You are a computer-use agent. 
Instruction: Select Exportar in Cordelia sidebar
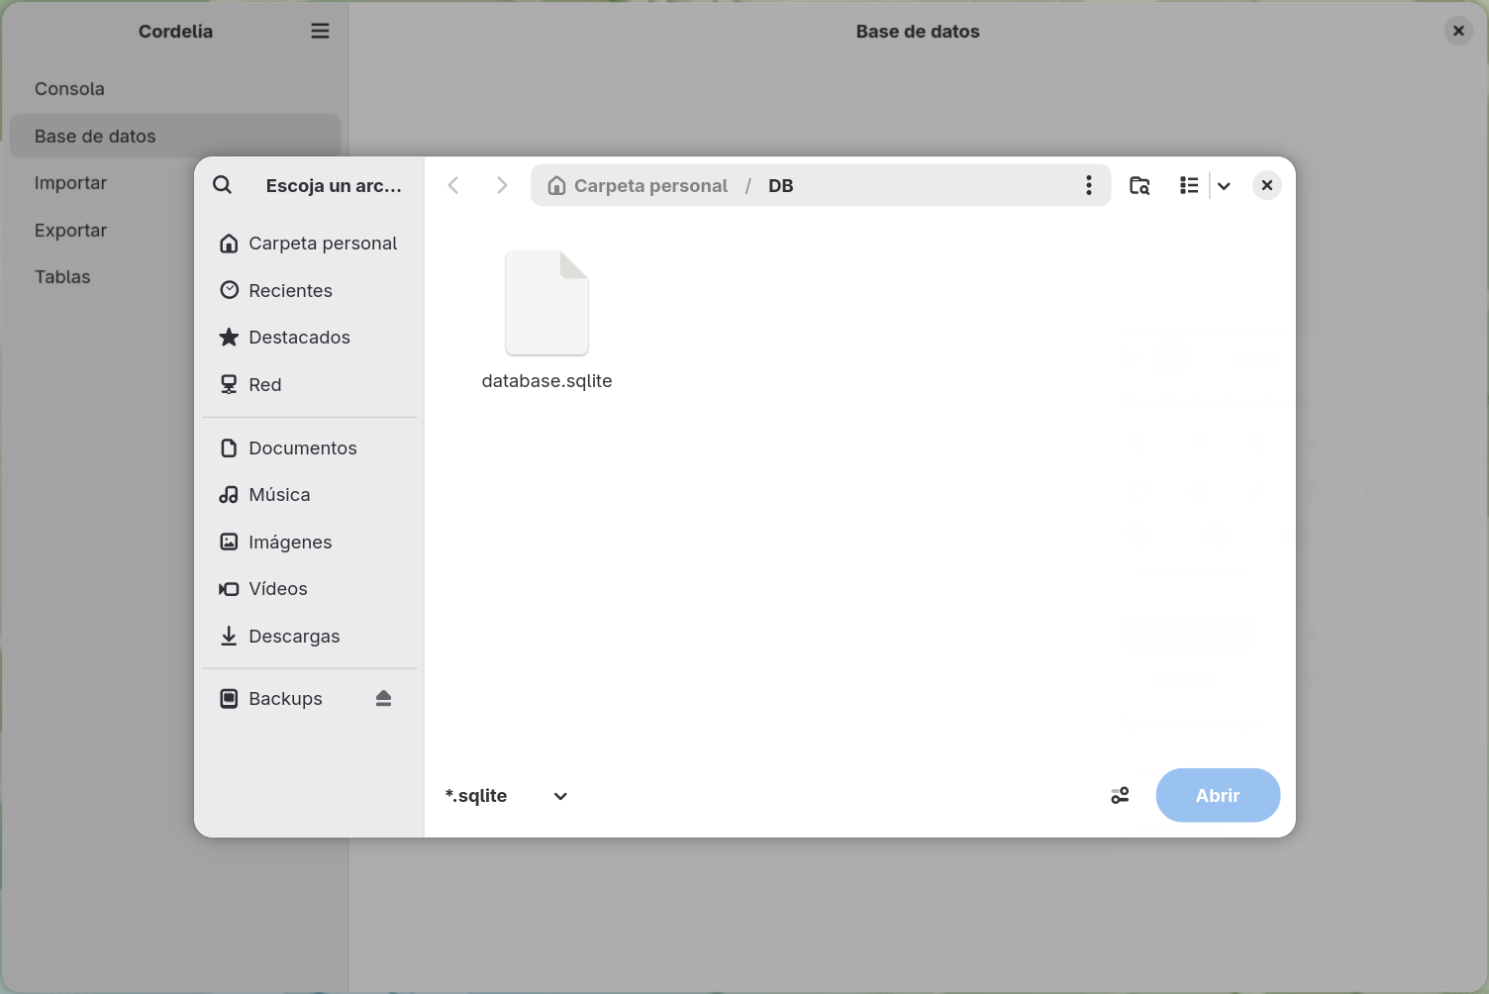pyautogui.click(x=175, y=230)
